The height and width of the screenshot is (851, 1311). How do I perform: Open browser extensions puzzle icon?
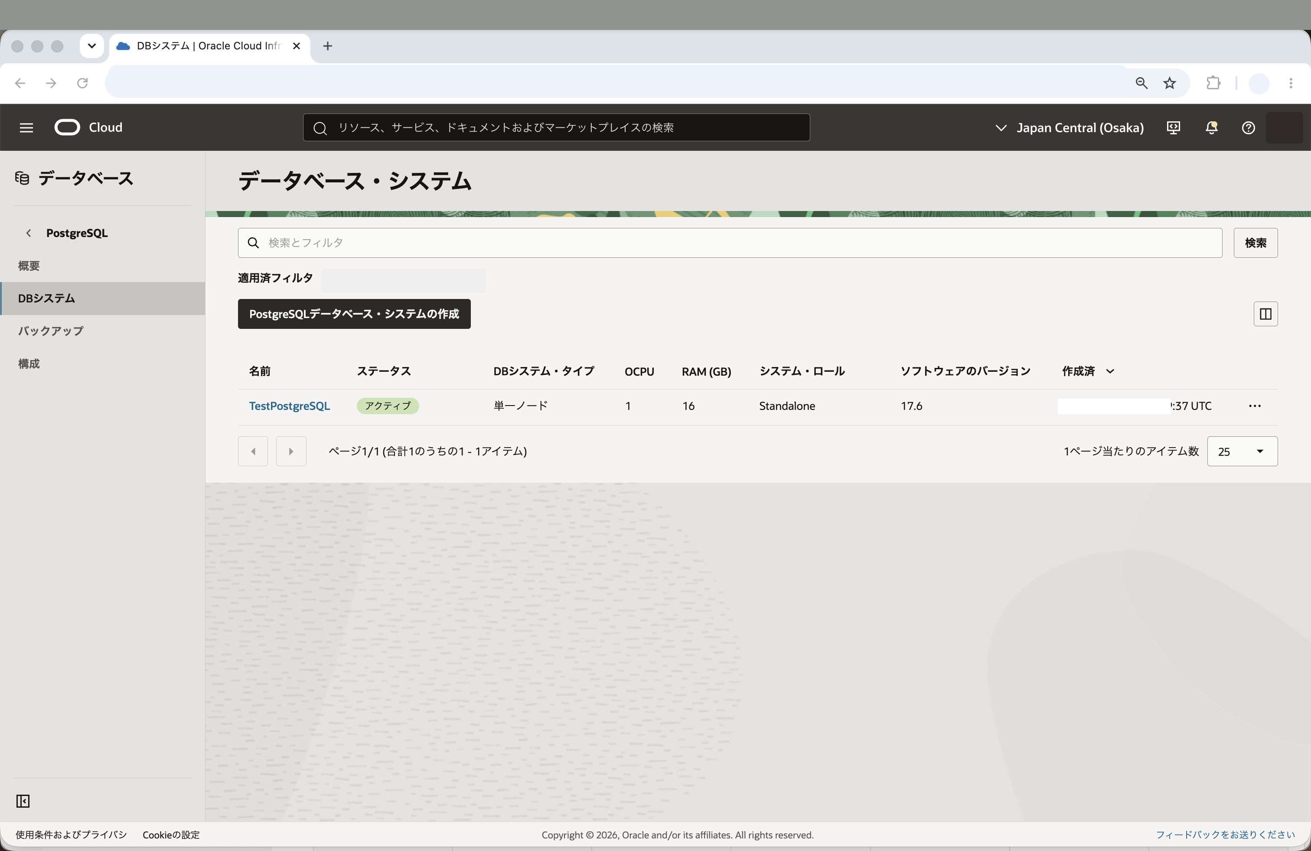1213,83
